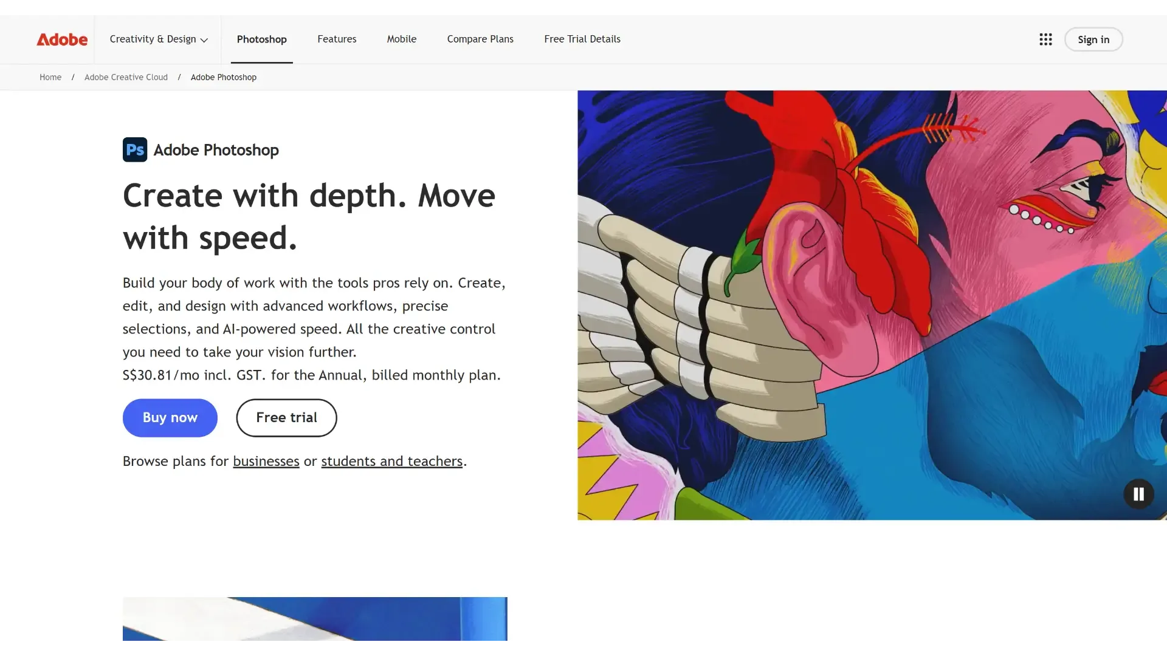Expand the Creativity & Design menu
Image resolution: width=1167 pixels, height=656 pixels.
tap(159, 39)
